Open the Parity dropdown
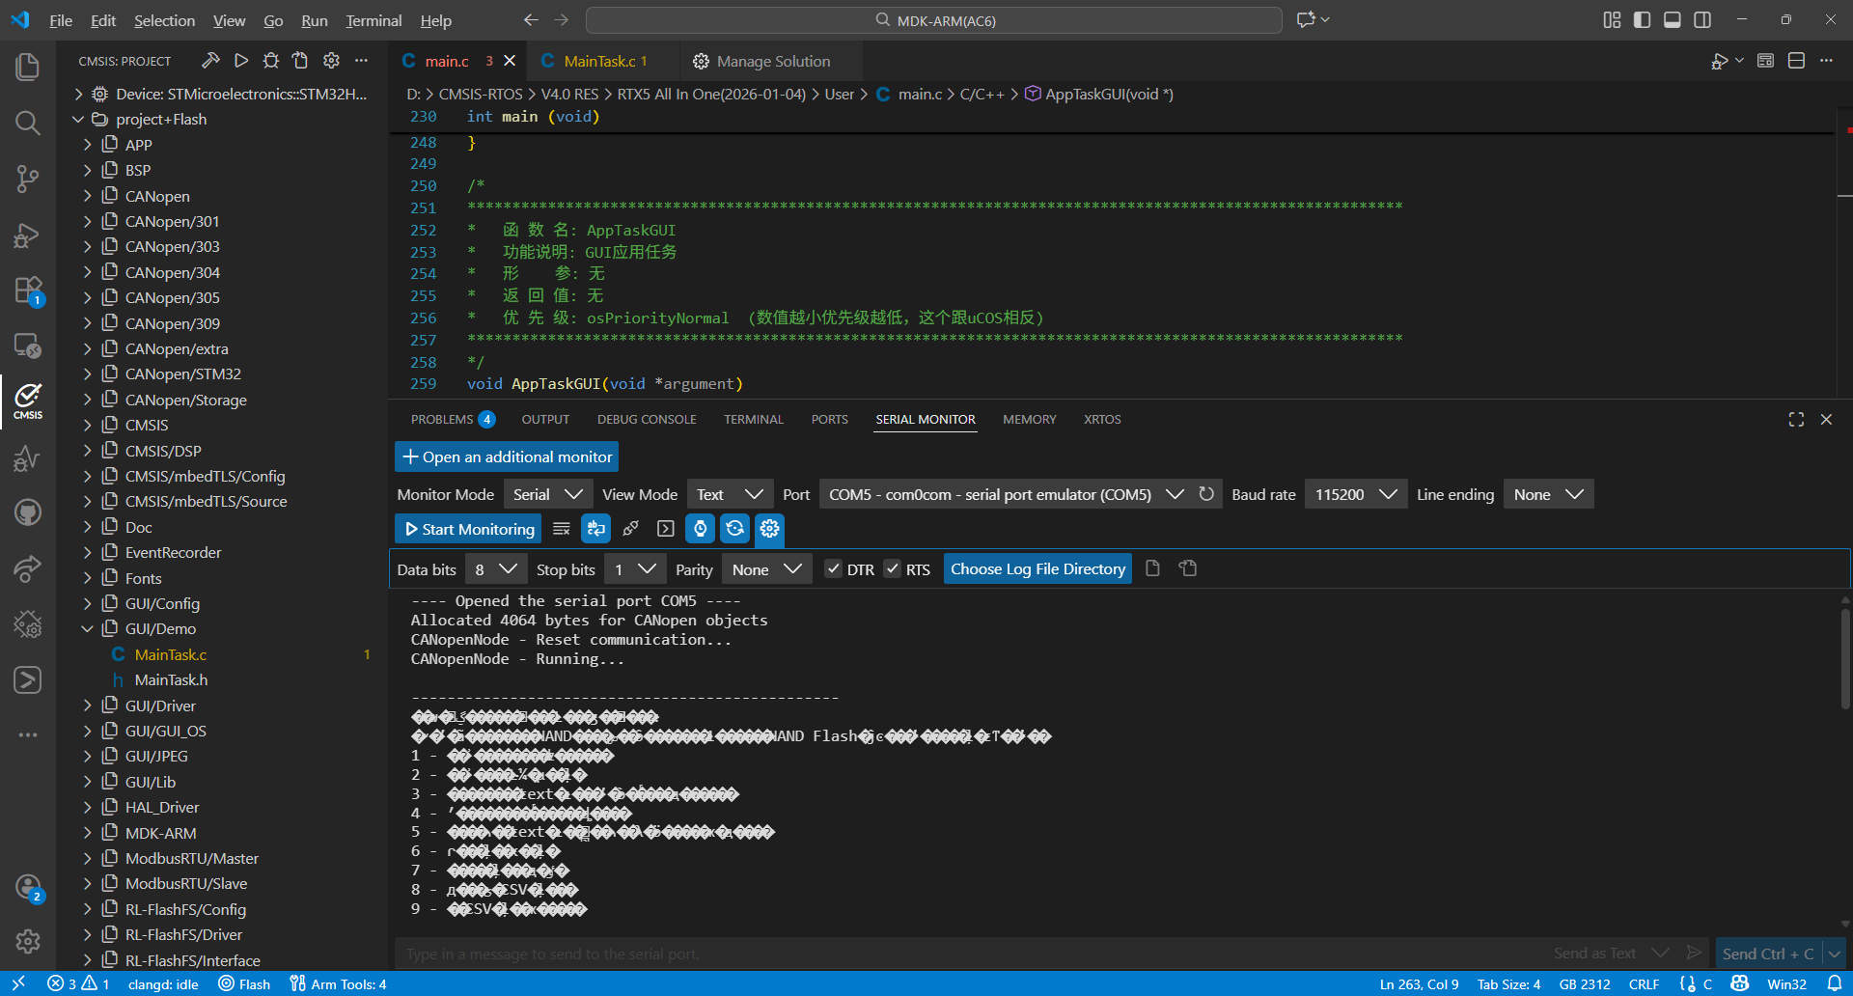 pyautogui.click(x=766, y=569)
